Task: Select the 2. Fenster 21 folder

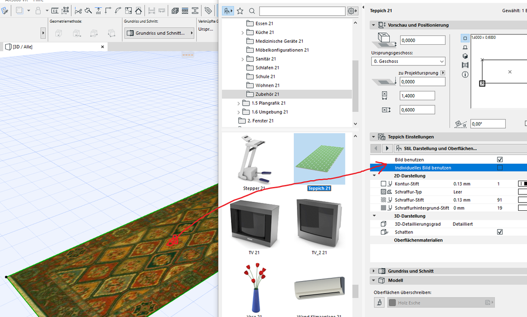Action: [260, 121]
